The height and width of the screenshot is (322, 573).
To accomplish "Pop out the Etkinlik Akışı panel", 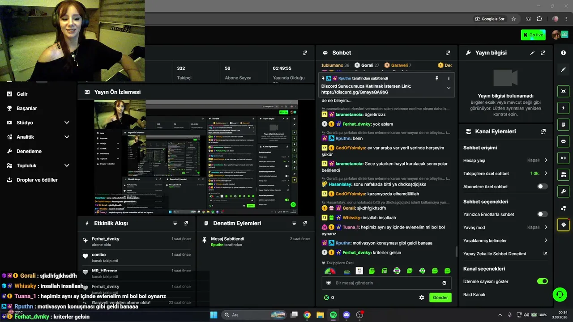I will coord(186,223).
